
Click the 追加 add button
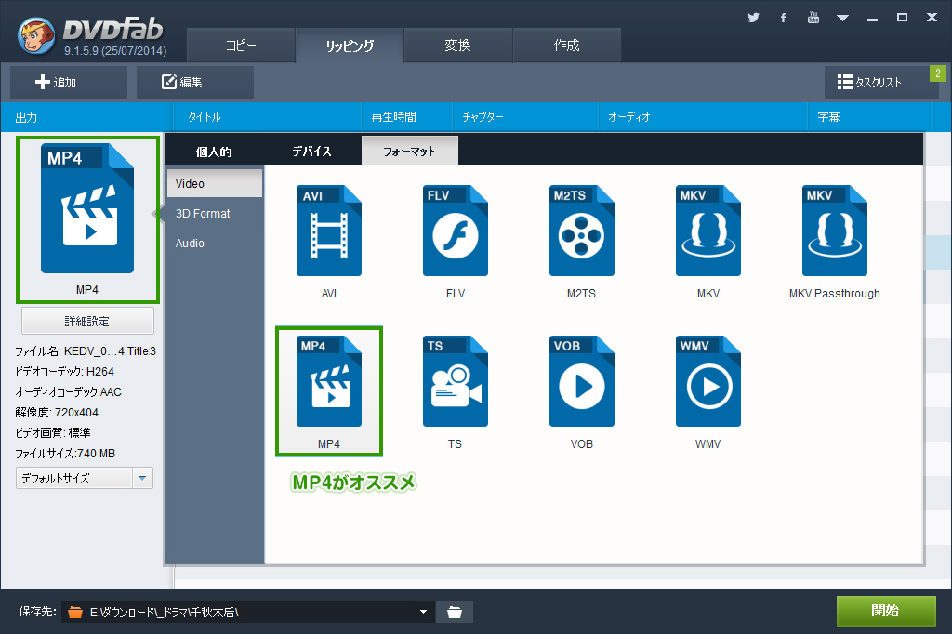(69, 82)
